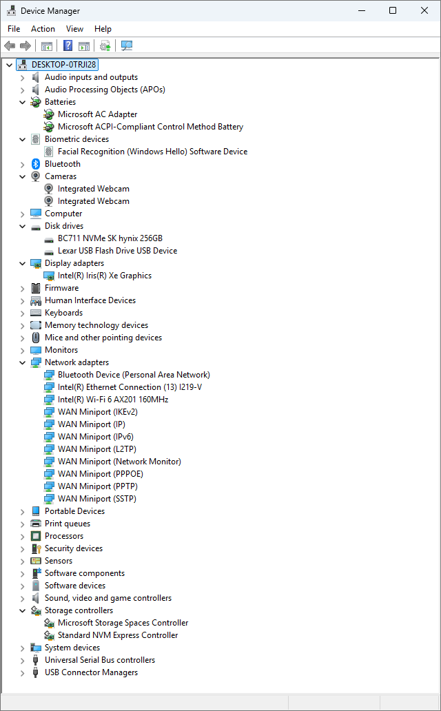Click the Processors category icon
The height and width of the screenshot is (711, 441).
(x=36, y=536)
